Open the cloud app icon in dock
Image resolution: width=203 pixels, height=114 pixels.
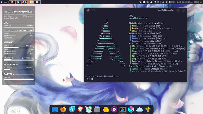coord(139,110)
